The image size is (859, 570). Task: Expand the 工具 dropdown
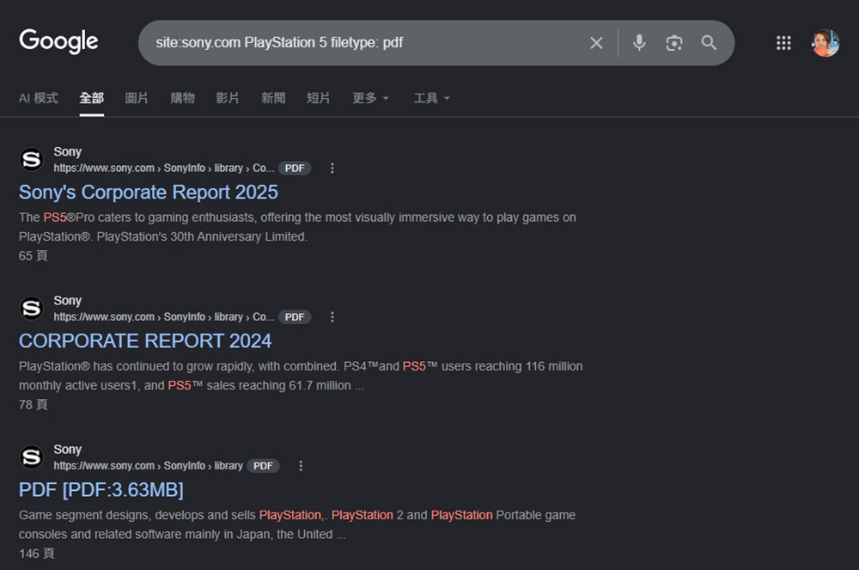(x=432, y=98)
